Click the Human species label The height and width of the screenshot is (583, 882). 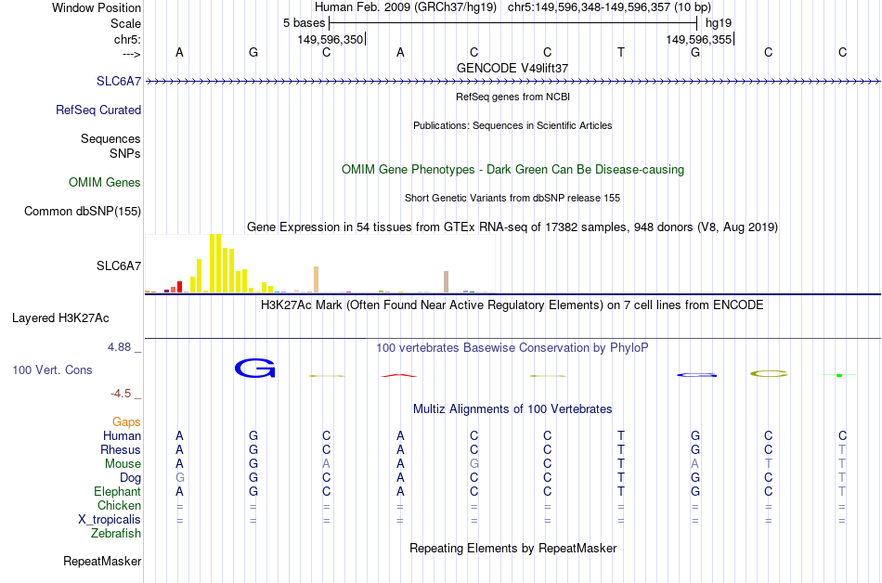point(122,435)
